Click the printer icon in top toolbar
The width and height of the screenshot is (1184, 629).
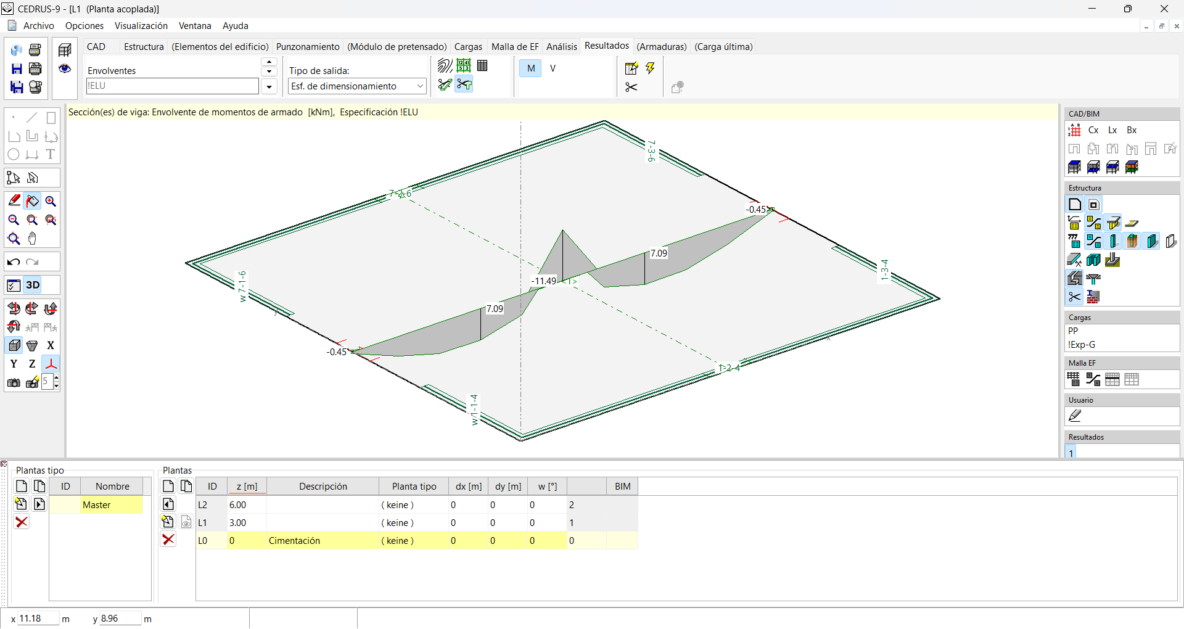[x=35, y=50]
